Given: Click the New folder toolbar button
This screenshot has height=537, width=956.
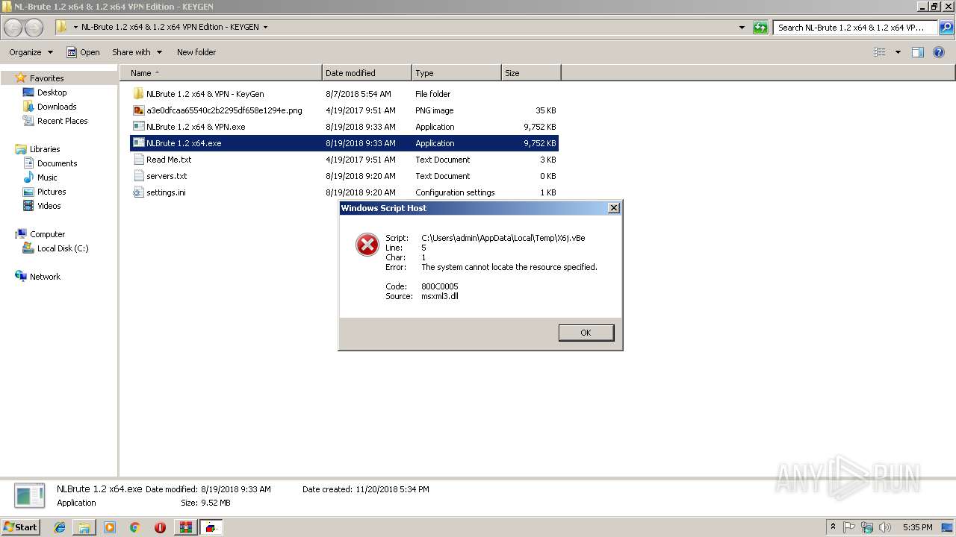Looking at the screenshot, I should (x=196, y=52).
